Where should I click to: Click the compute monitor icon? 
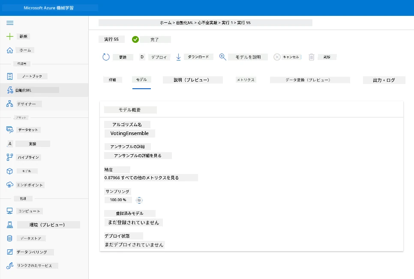(10, 211)
